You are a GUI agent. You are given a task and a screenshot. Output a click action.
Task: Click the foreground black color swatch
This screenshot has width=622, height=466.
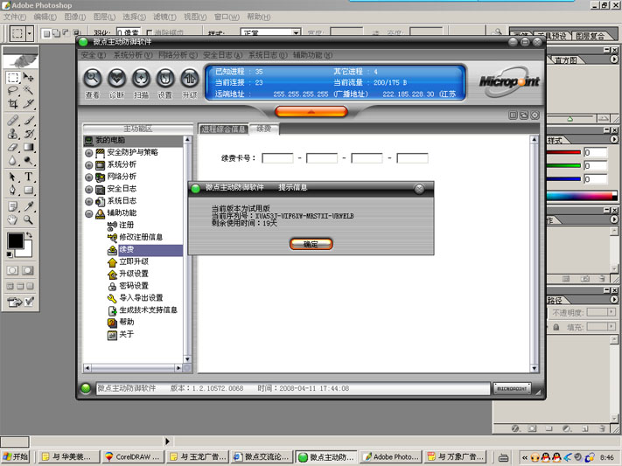coord(15,240)
